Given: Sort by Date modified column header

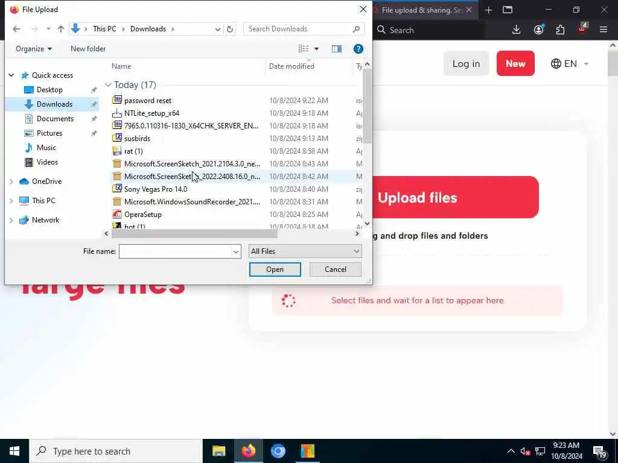Looking at the screenshot, I should click(x=291, y=66).
